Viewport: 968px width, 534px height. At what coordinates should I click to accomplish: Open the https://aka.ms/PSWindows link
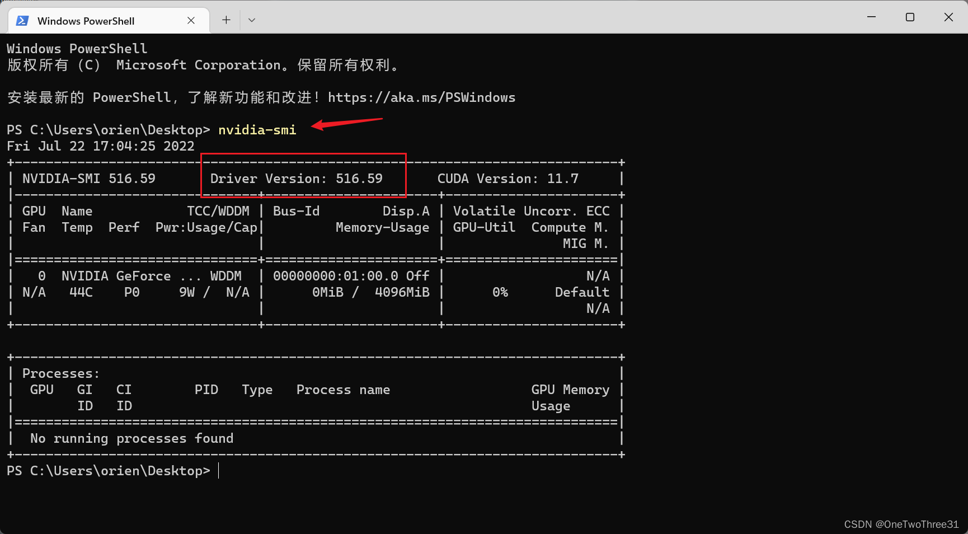421,97
